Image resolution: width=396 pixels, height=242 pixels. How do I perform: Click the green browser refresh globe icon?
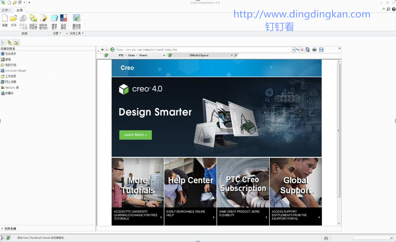112,50
